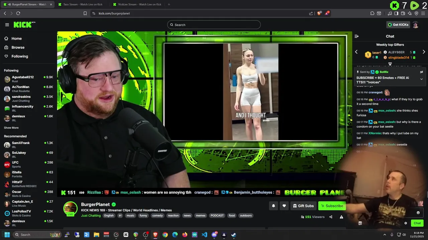Click the PODCAST stream tag

(x=217, y=216)
